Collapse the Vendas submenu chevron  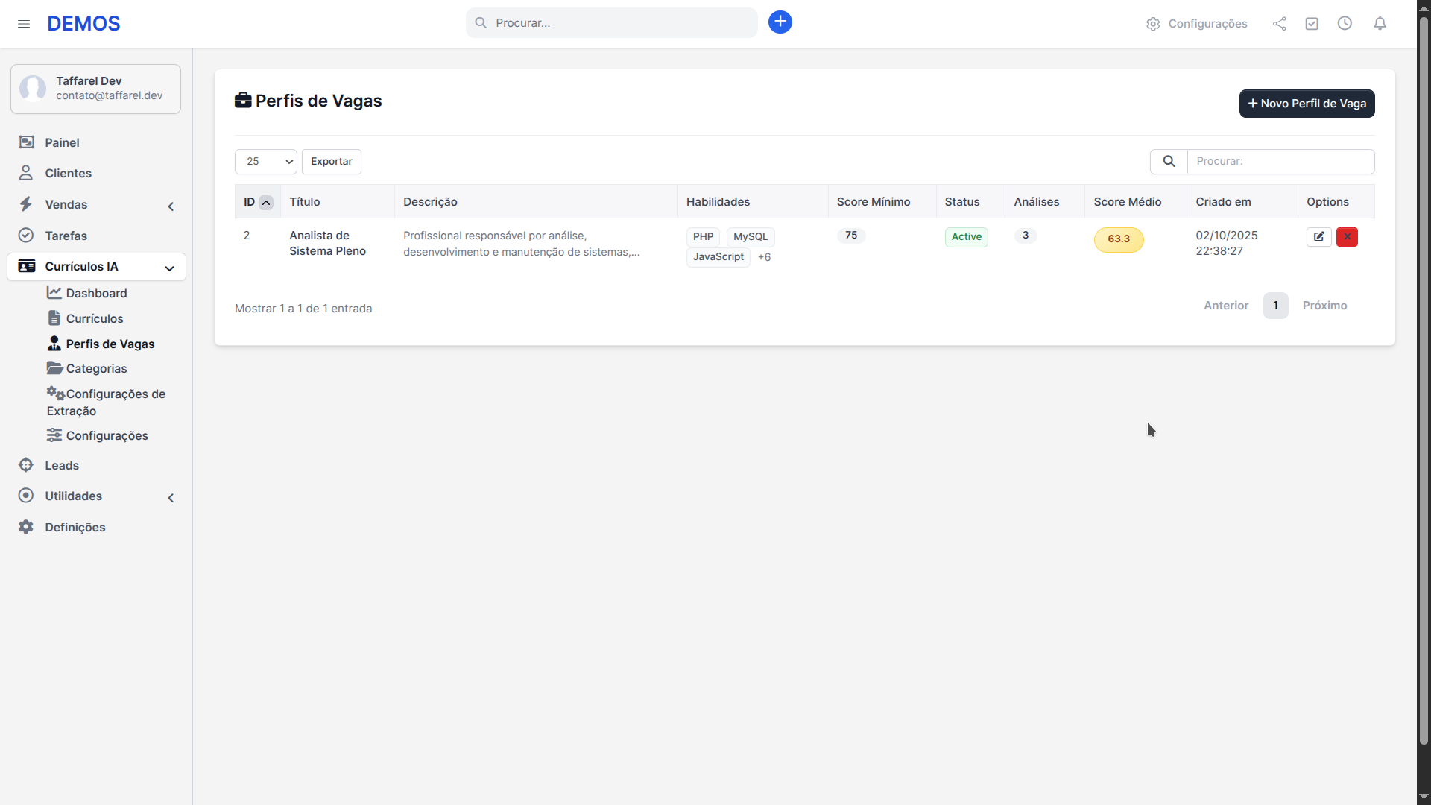click(x=171, y=206)
